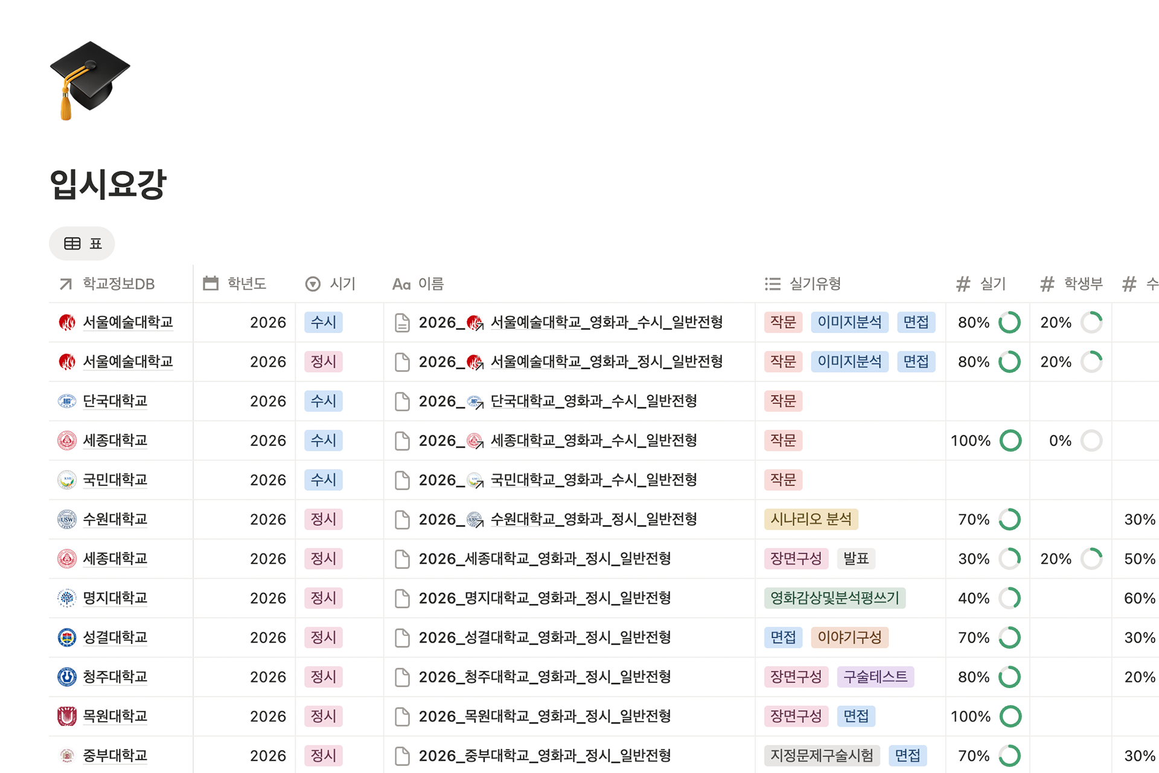Click the 학교정보DB column header
The width and height of the screenshot is (1159, 773).
click(107, 284)
